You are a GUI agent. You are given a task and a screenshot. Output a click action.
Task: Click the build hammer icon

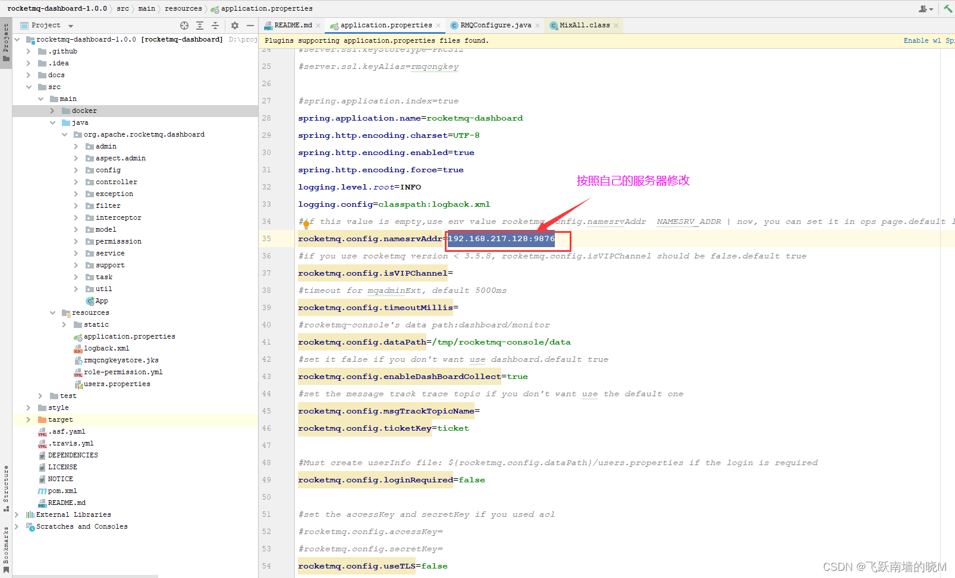click(948, 8)
